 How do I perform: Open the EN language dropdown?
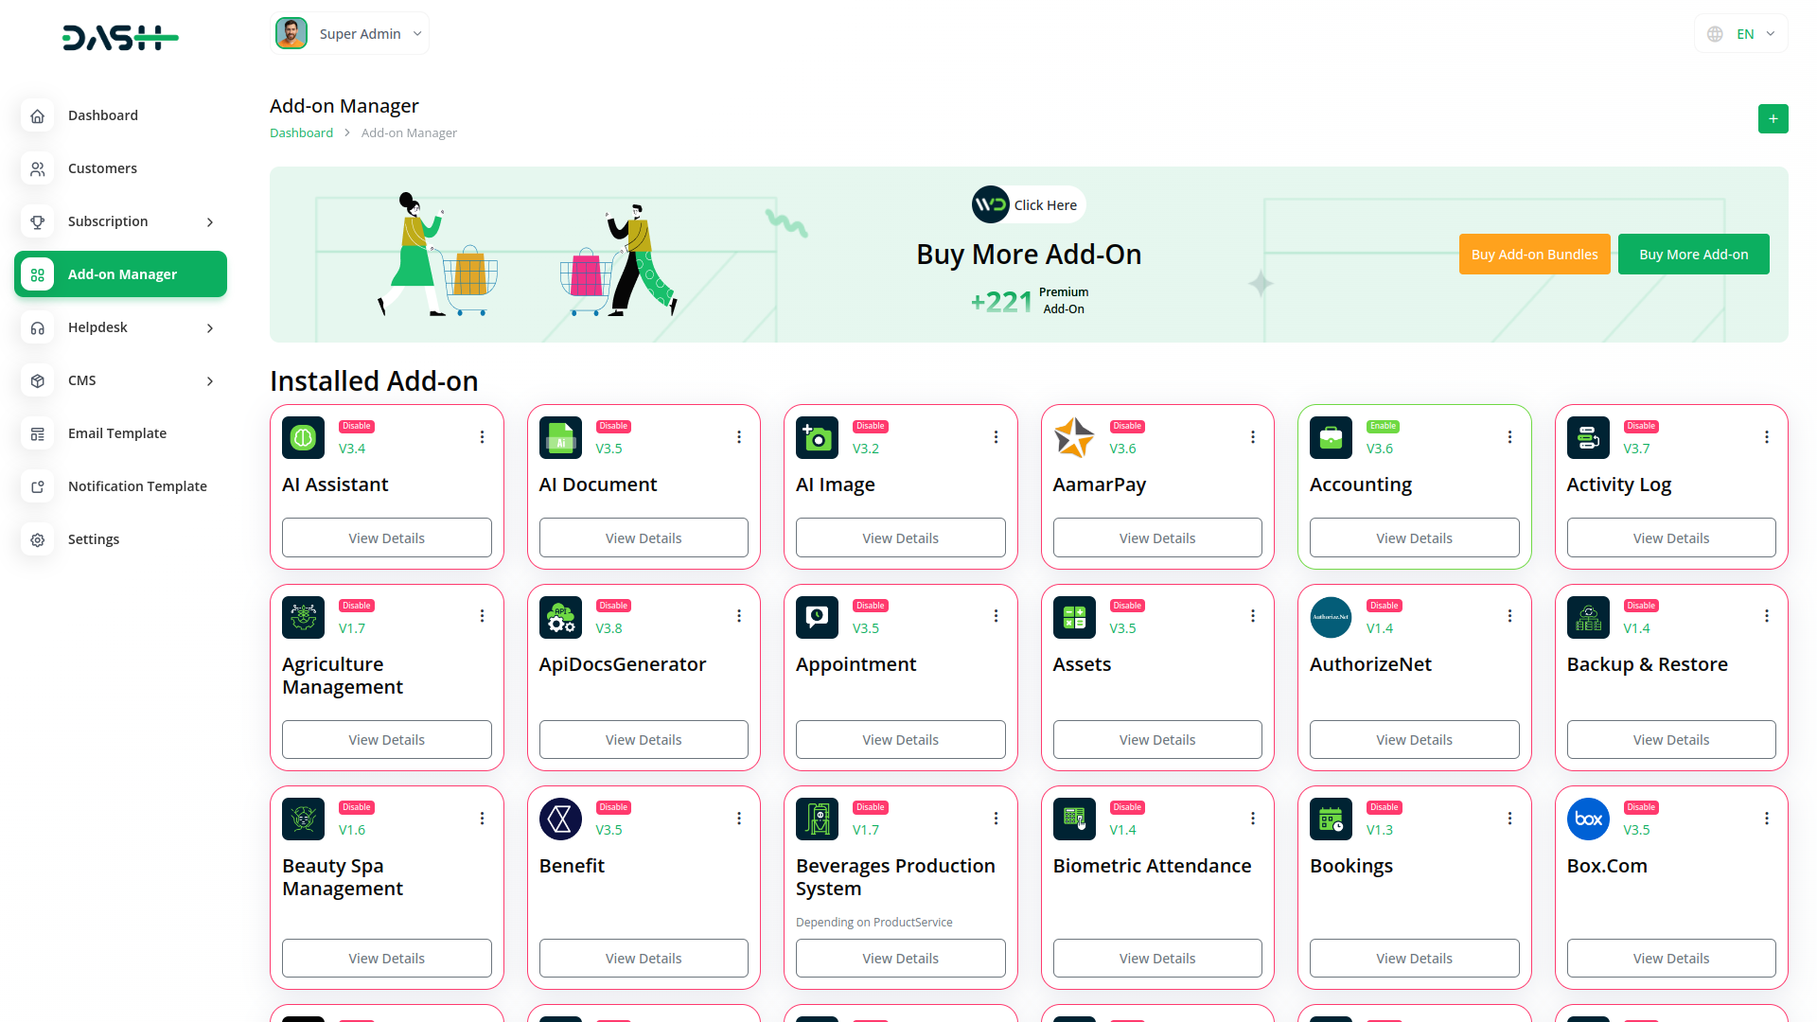click(1741, 33)
